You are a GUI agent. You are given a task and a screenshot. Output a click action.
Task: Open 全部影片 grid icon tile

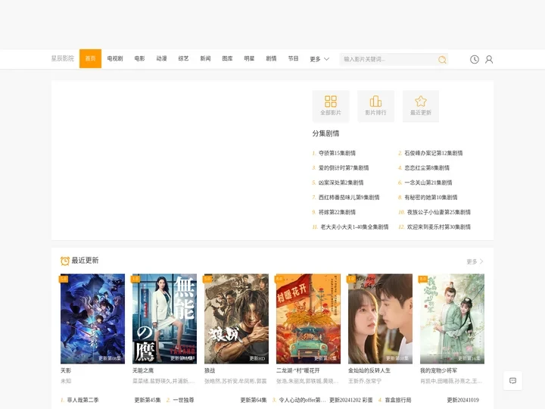pyautogui.click(x=331, y=106)
